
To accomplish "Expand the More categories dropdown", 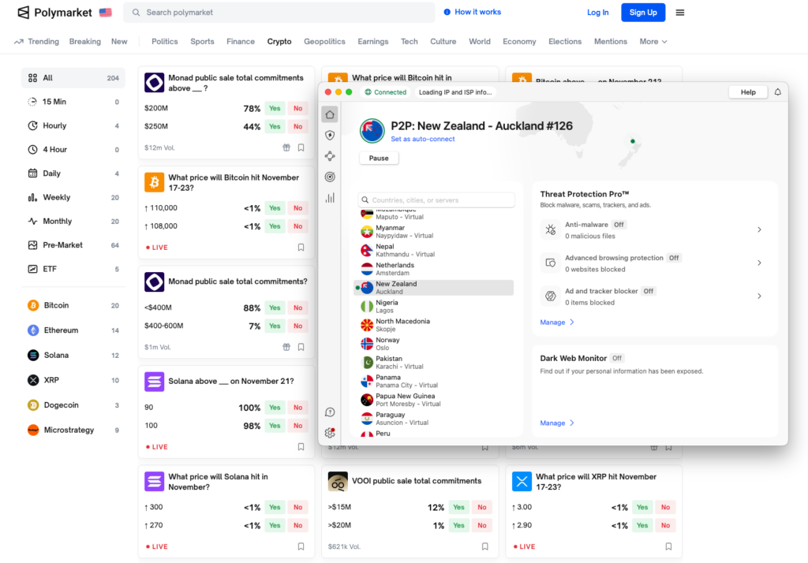I will [x=653, y=42].
